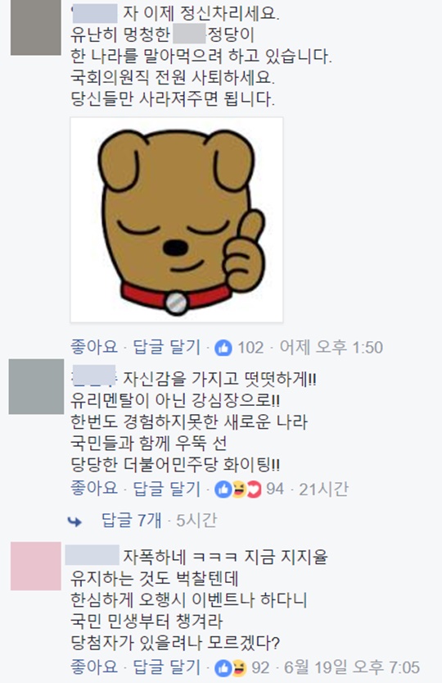
Task: Open the reaction icons beside 94
Action: pyautogui.click(x=238, y=489)
